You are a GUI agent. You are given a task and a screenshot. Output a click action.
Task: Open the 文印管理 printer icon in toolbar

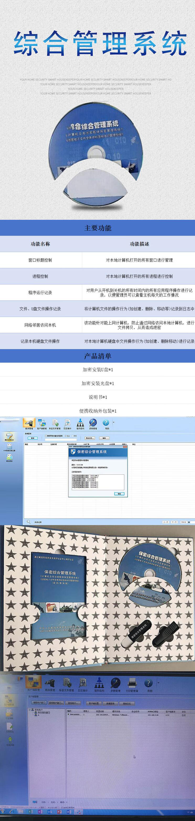132,684
